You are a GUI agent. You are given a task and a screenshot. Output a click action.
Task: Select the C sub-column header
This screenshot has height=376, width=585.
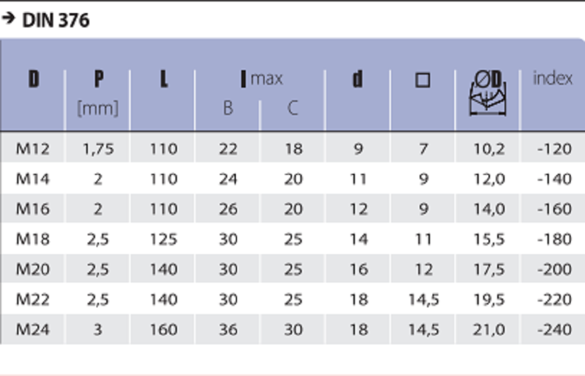[x=292, y=108]
